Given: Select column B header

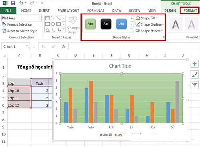Looking at the screenshot, I should pyautogui.click(x=40, y=55).
